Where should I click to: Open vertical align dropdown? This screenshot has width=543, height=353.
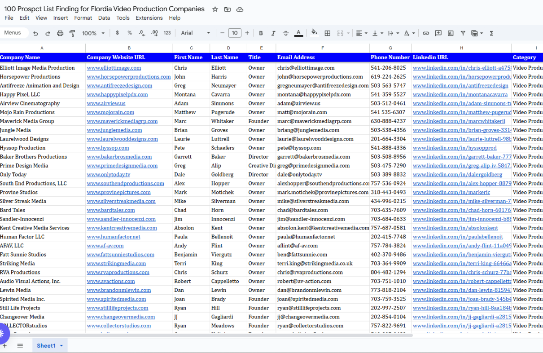[378, 33]
